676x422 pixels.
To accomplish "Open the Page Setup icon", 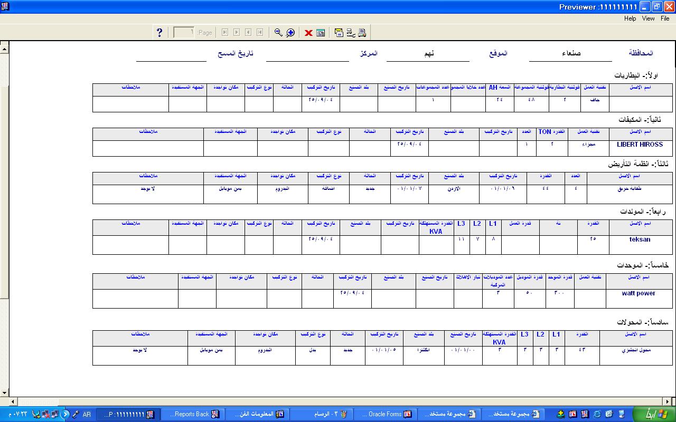I will 350,33.
